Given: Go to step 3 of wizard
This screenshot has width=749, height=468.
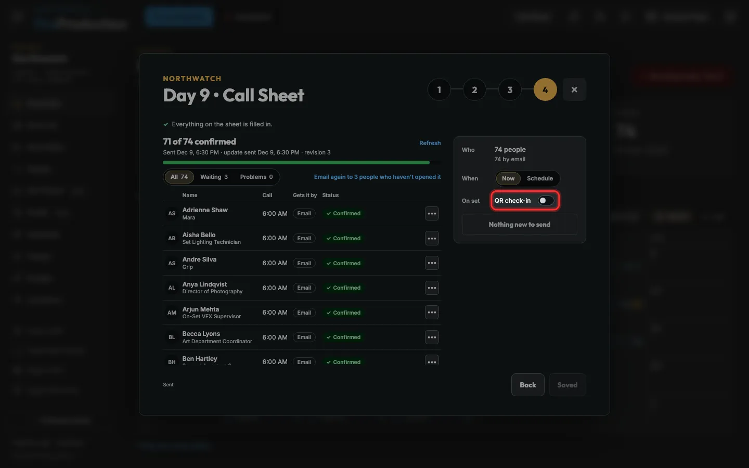Looking at the screenshot, I should pos(510,90).
